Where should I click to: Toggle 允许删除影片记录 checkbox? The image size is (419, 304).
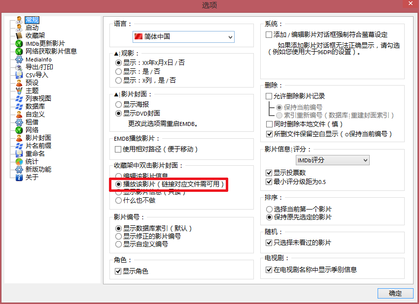point(269,96)
